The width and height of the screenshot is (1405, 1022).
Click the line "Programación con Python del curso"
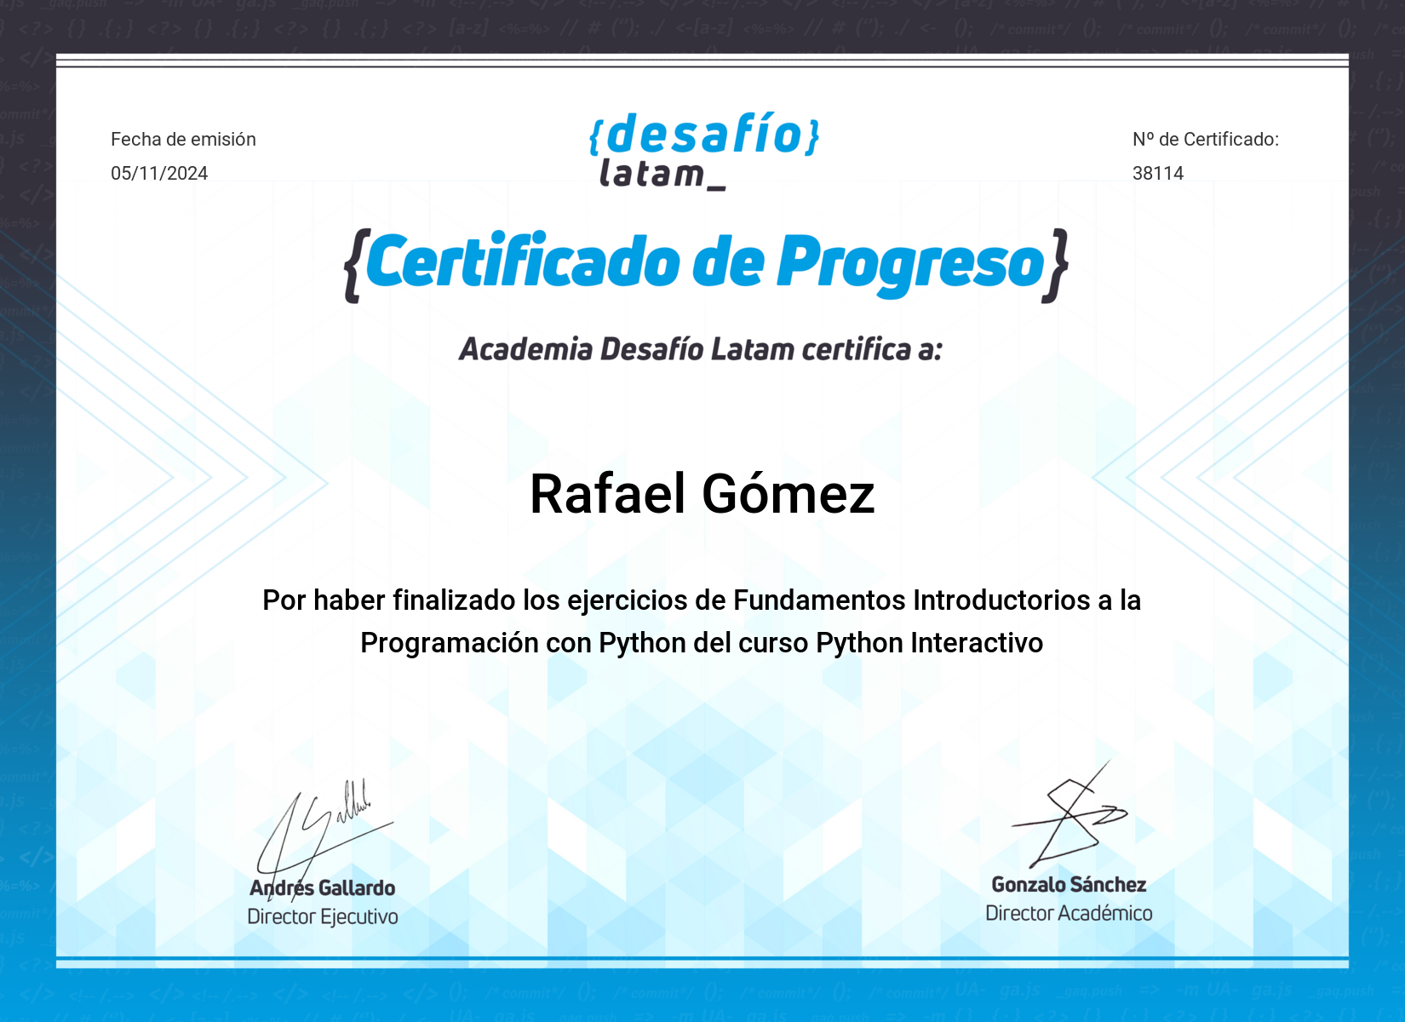click(702, 643)
